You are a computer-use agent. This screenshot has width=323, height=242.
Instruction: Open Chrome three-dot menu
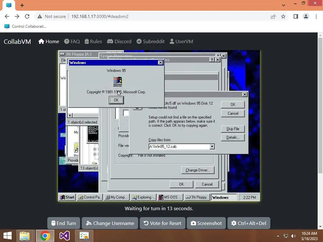[316, 16]
